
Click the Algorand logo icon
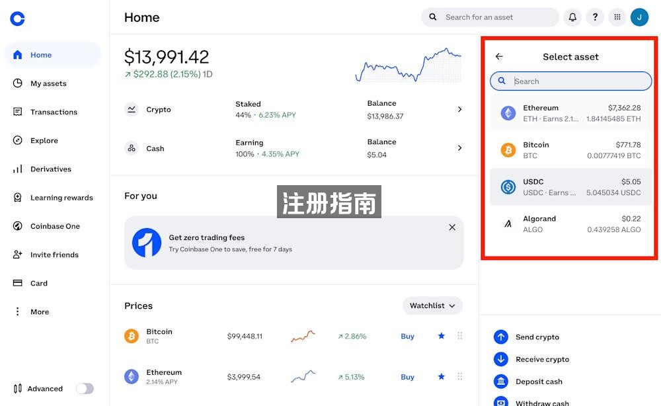pos(508,224)
